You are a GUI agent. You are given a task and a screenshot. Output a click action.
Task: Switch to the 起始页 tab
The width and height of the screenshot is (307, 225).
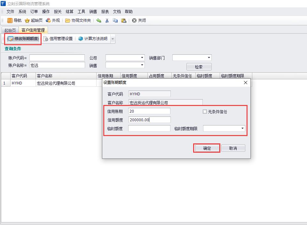(10, 30)
